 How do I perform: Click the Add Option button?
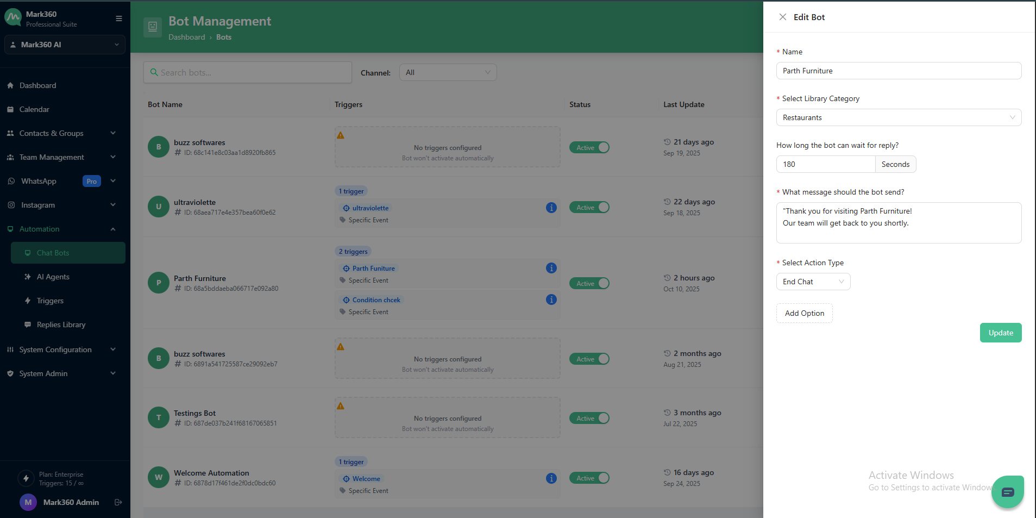coord(804,313)
